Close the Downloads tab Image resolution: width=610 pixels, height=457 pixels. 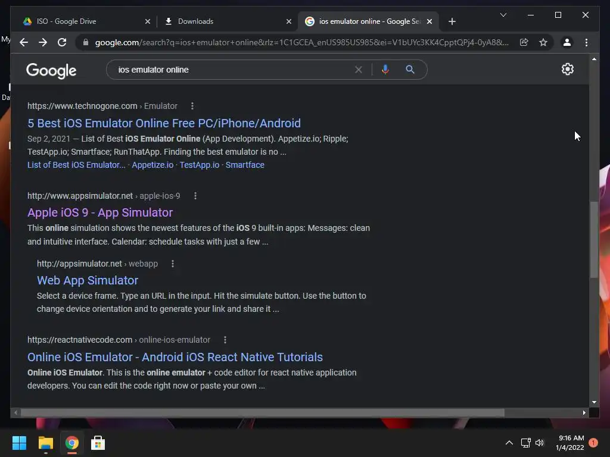289,21
